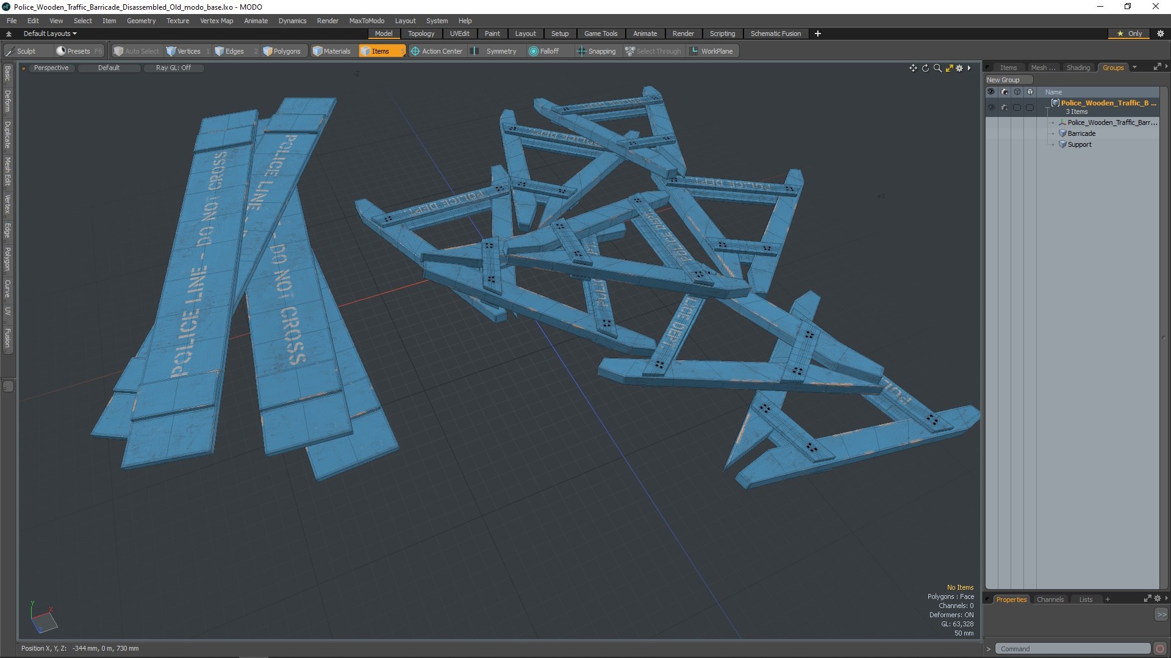
Task: Click the Command input field
Action: [1073, 649]
